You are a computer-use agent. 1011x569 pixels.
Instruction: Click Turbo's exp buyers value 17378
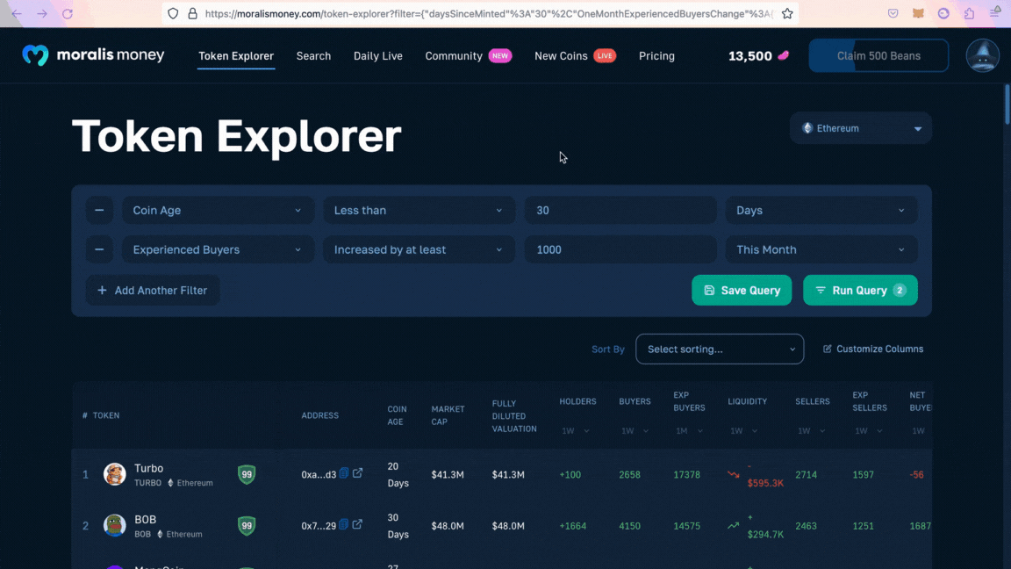[x=686, y=475]
